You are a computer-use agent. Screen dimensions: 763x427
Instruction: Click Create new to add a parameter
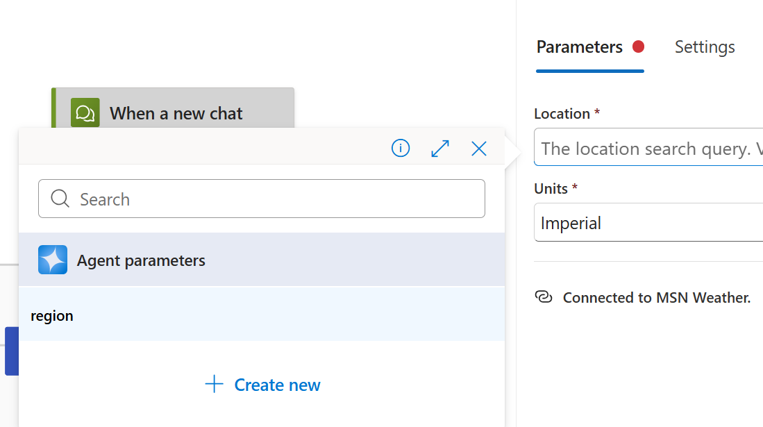277,385
